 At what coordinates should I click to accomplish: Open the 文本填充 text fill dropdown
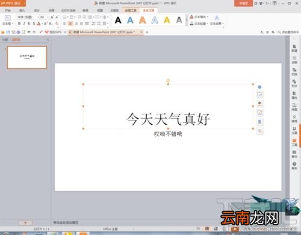tap(199, 17)
